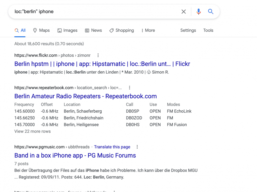
Task: Click the Frequency column header
Action: coord(24,104)
